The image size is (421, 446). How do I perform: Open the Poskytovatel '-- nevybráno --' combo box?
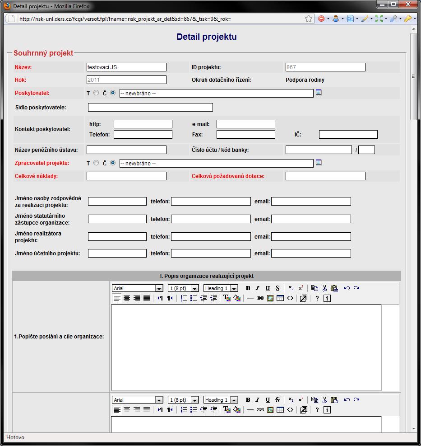pos(217,93)
